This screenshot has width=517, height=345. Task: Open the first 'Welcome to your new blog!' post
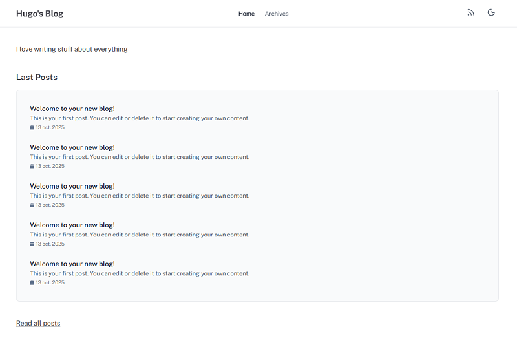(72, 109)
